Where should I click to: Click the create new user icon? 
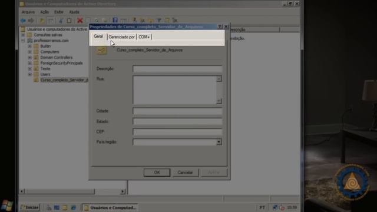[134, 21]
